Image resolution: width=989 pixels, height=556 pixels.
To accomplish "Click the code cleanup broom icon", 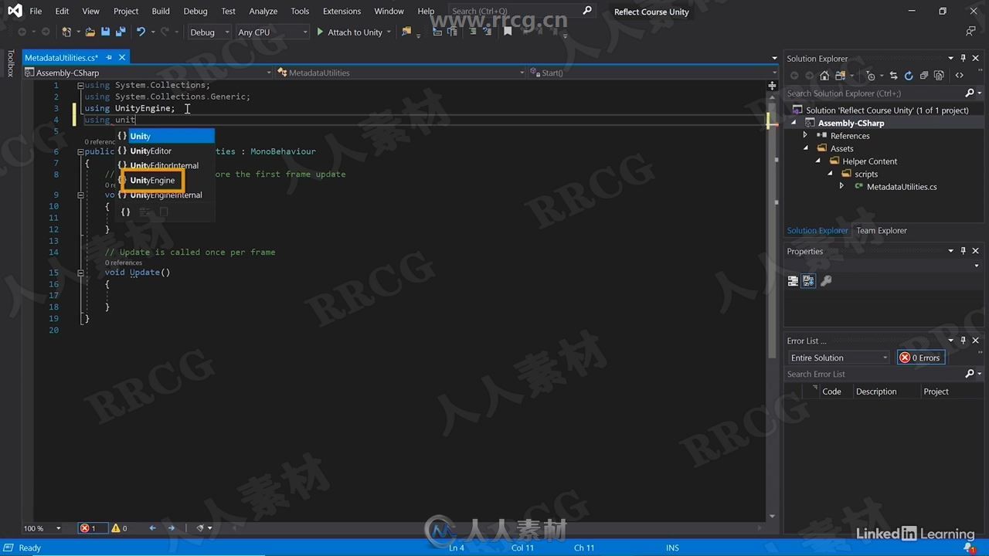I will [x=200, y=528].
